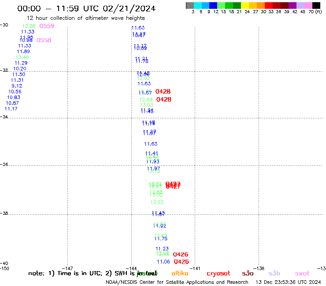The width and height of the screenshot is (326, 286).
Task: Select the timestamp '13 Dec 23:53:36 UTC 2024'
Action: 288,282
